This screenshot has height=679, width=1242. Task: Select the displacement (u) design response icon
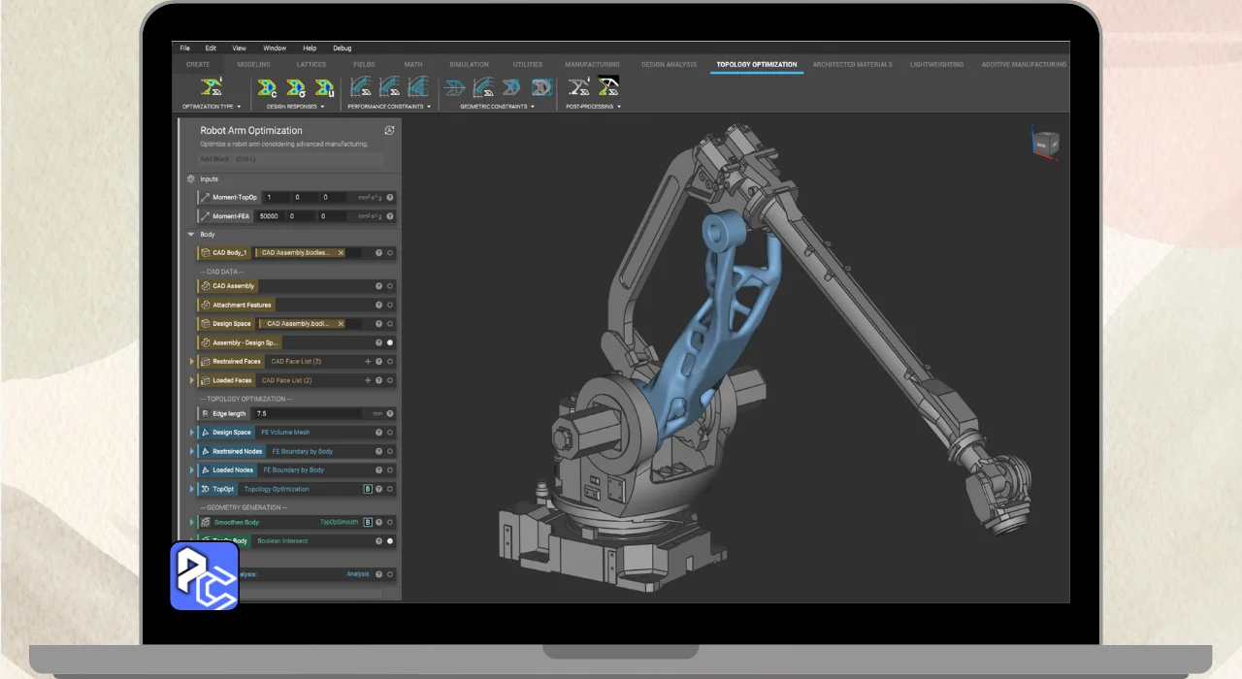pyautogui.click(x=324, y=88)
